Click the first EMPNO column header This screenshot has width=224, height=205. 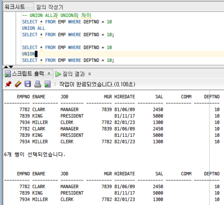tap(23, 97)
